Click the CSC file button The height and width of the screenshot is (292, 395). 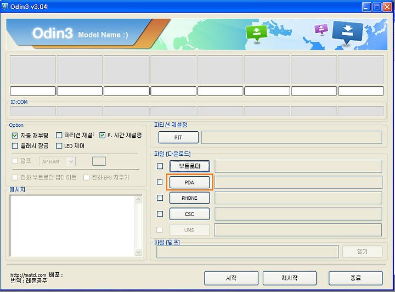pos(189,214)
